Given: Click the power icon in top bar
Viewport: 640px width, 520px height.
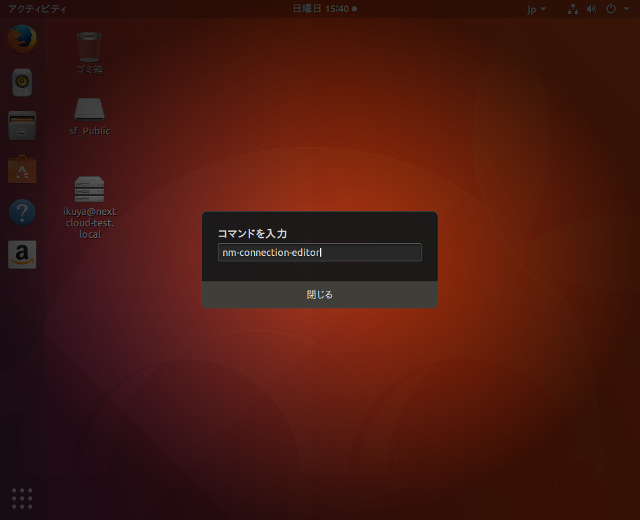Looking at the screenshot, I should 610,9.
